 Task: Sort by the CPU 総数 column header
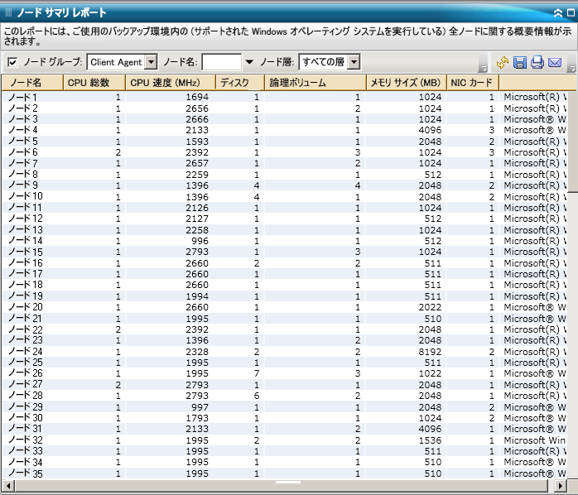point(93,83)
